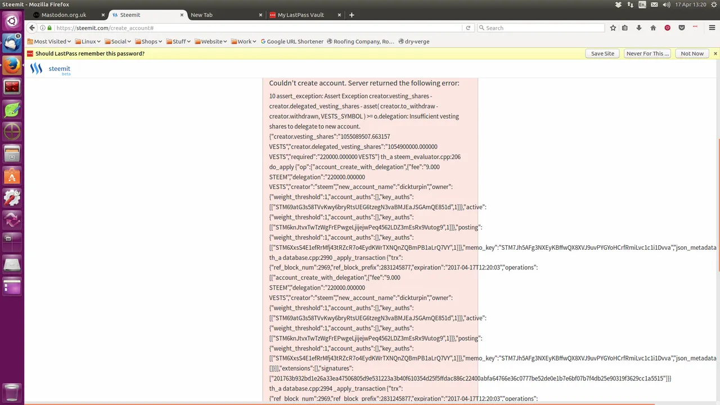
Task: Dismiss the LastPass notification bar
Action: tap(715, 53)
